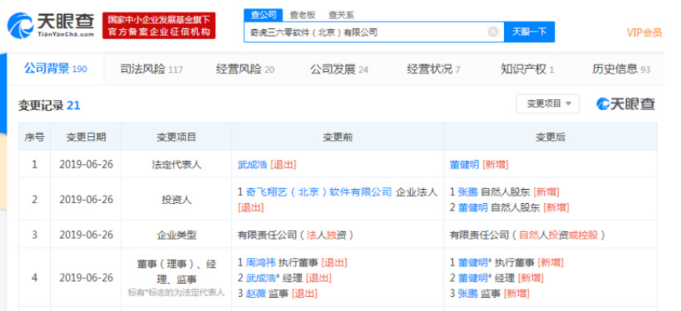Click the 序号 column header
This screenshot has height=311, width=681.
tap(34, 137)
